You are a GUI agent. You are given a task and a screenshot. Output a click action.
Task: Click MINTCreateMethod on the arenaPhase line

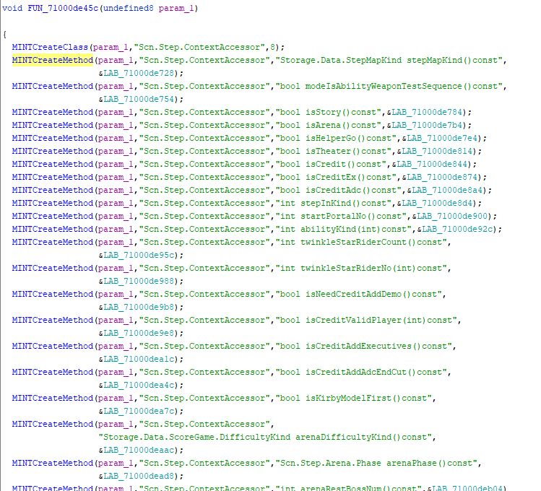53,463
